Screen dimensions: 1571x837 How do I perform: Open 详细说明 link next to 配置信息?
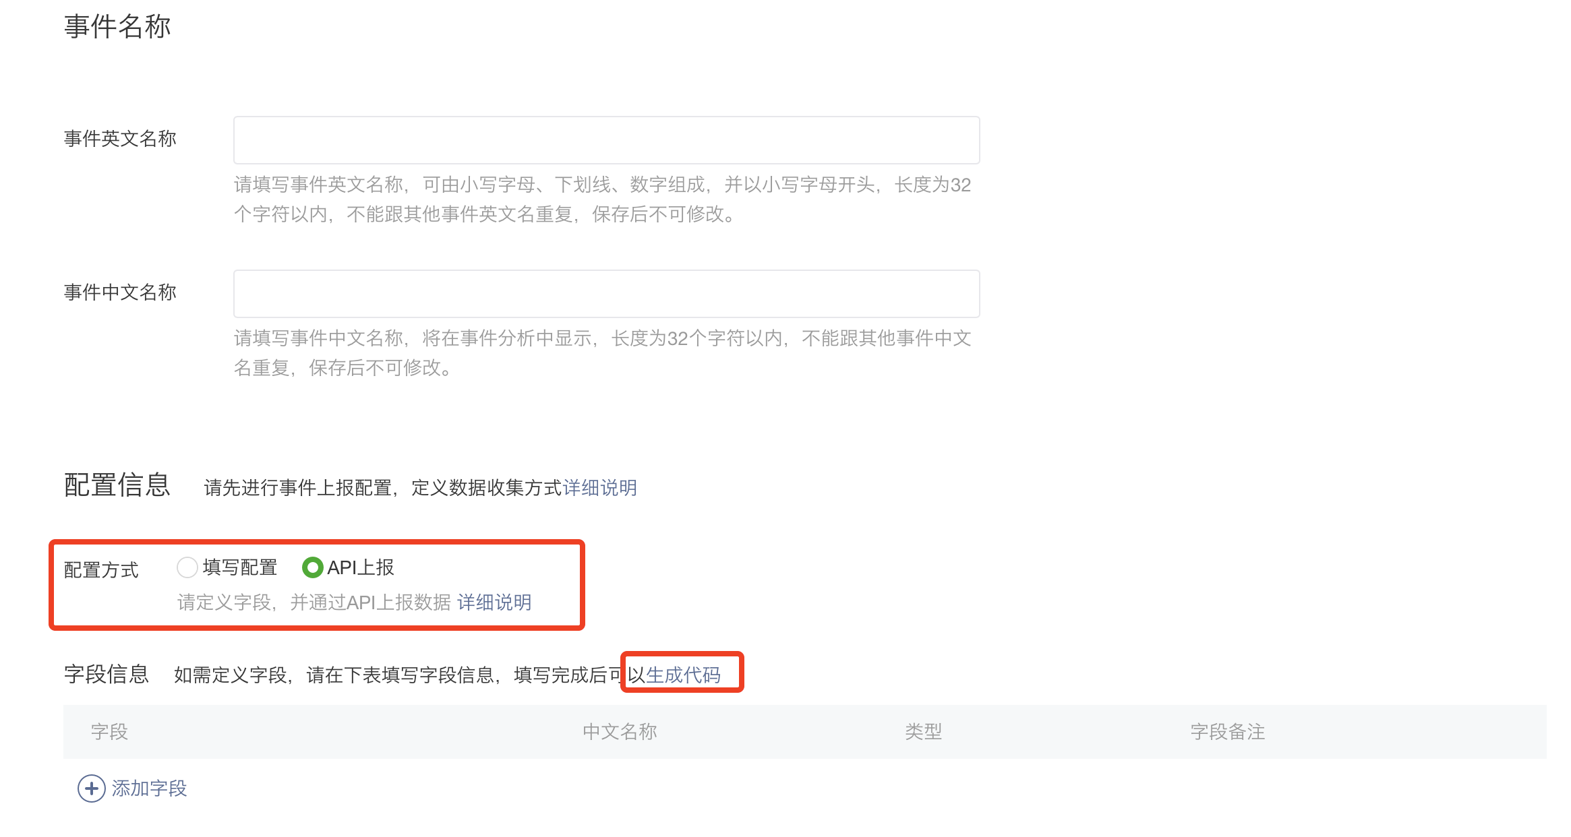coord(599,488)
